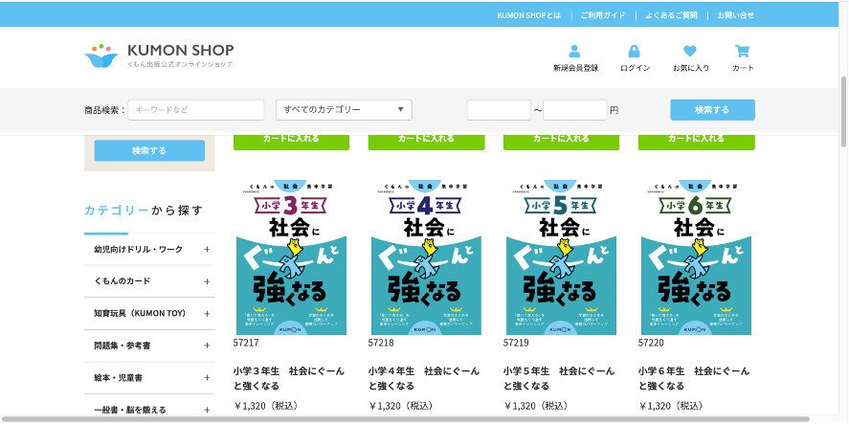Click the minimum price input field
849x424 pixels.
pos(499,110)
